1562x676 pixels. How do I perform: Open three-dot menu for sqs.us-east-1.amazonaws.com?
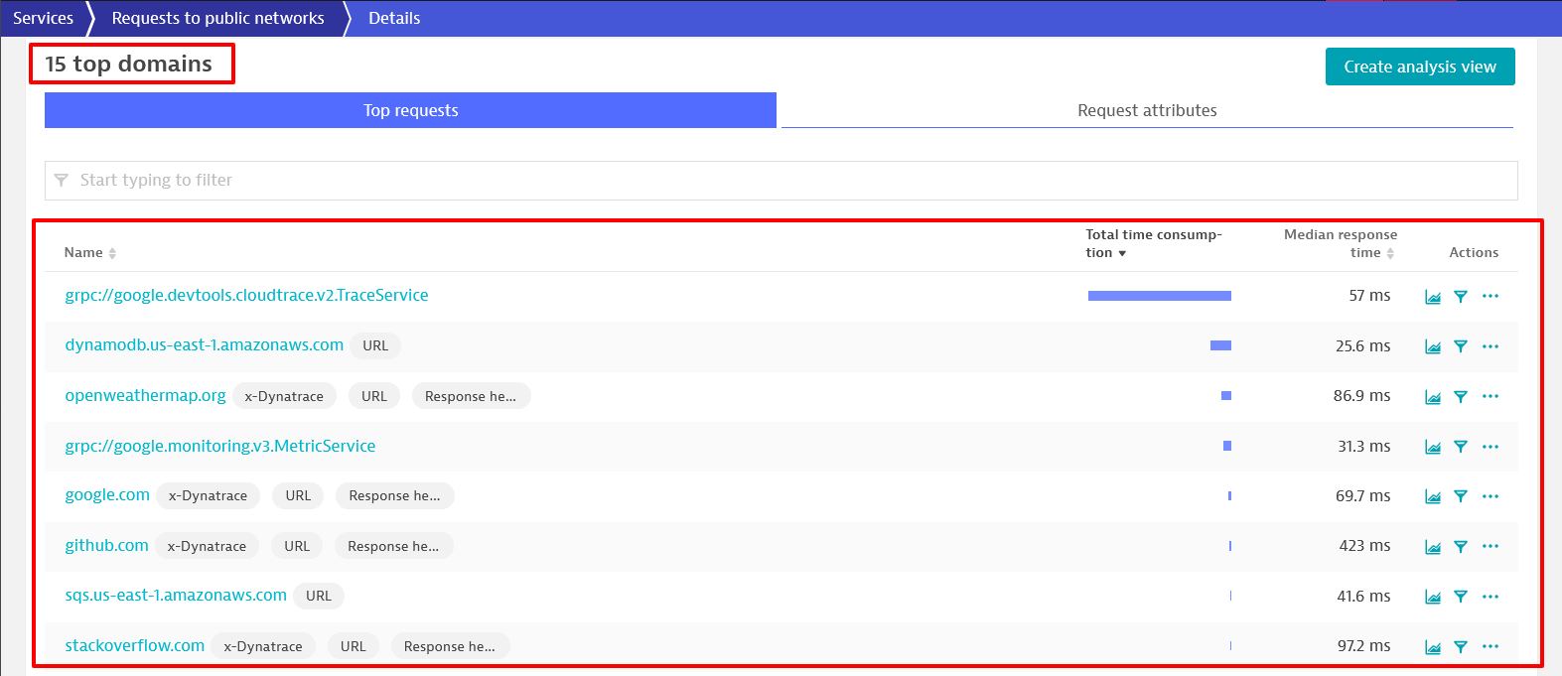pos(1490,597)
